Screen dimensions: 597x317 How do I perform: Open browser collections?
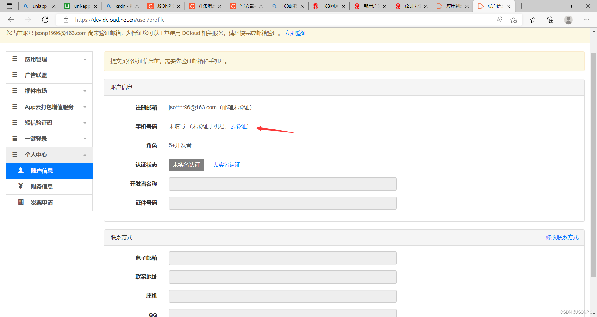550,20
